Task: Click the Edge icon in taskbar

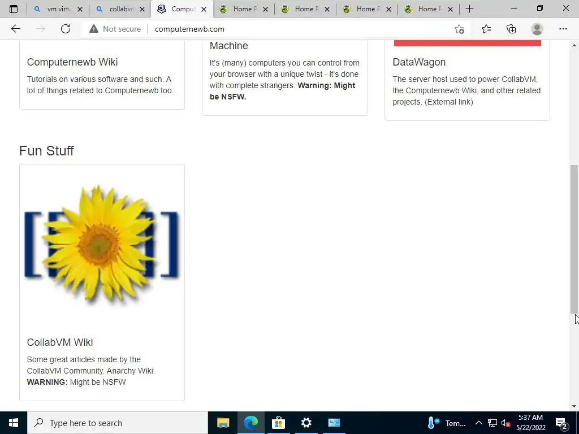Action: pyautogui.click(x=250, y=423)
